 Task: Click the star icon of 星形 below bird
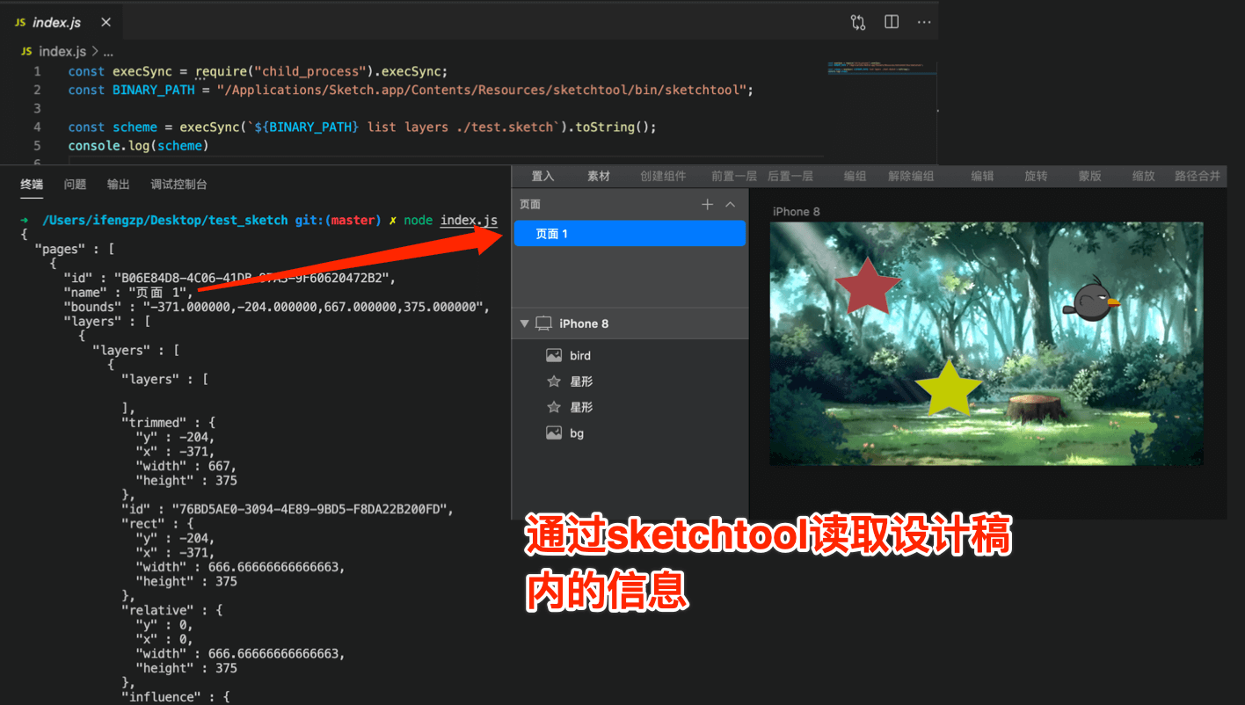(x=554, y=382)
